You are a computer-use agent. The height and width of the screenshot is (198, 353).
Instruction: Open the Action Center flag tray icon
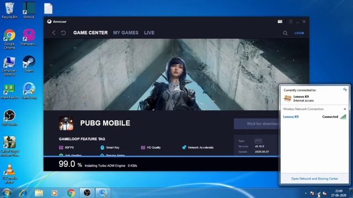[x=312, y=193]
